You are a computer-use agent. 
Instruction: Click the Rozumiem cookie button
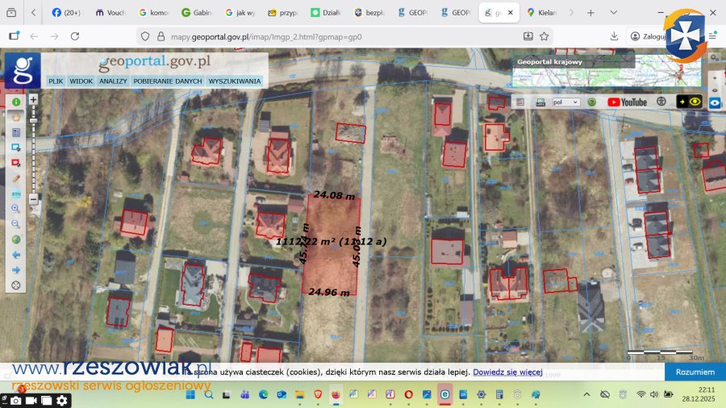695,372
